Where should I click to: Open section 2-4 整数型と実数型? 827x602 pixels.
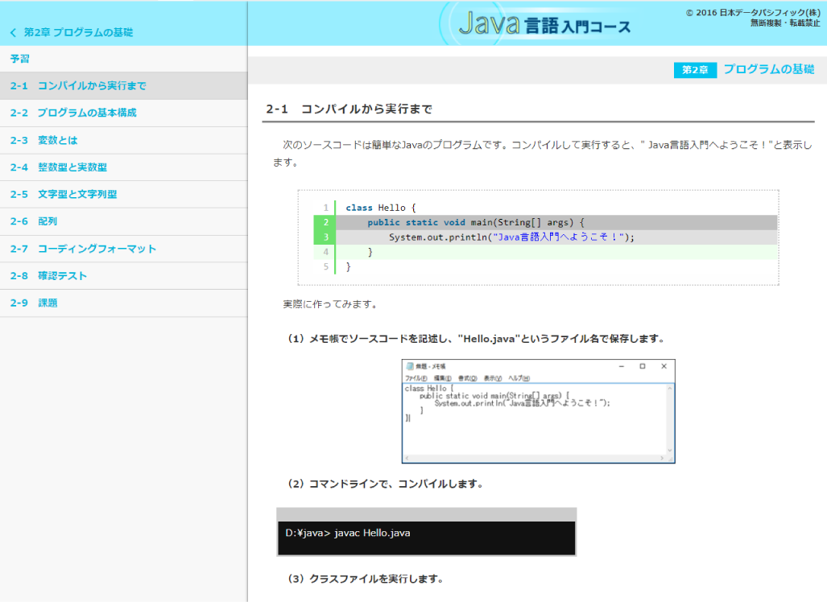click(x=123, y=167)
